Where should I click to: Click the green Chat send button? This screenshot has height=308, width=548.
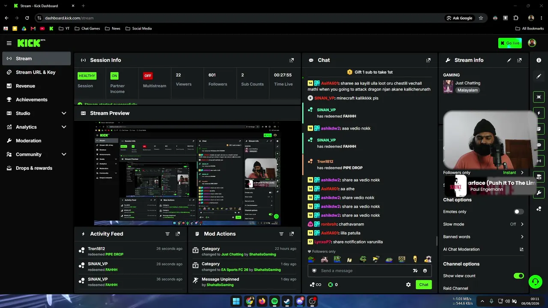coord(423,285)
